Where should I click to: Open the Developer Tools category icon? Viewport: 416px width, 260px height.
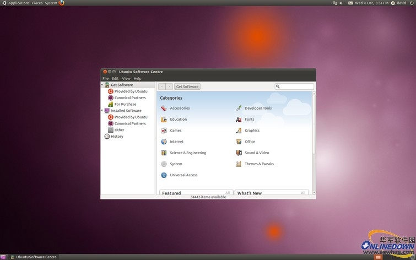pyautogui.click(x=239, y=109)
